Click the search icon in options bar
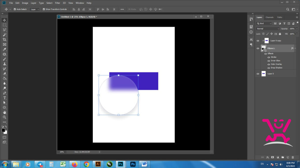Image resolution: width=300 pixels, height=168 pixels. point(288,9)
